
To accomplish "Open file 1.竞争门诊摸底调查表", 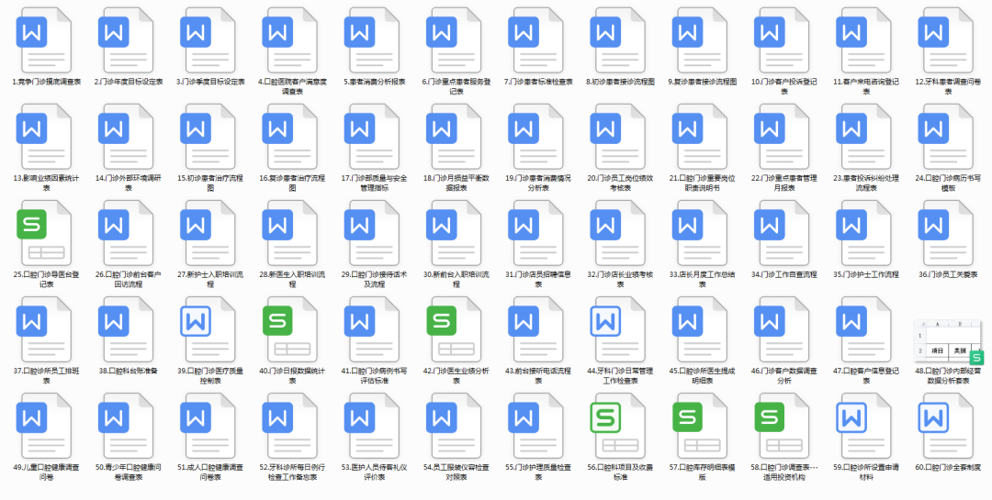I will (46, 40).
